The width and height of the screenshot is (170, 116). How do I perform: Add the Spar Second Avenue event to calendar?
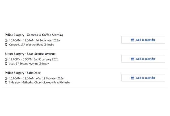click(x=145, y=59)
